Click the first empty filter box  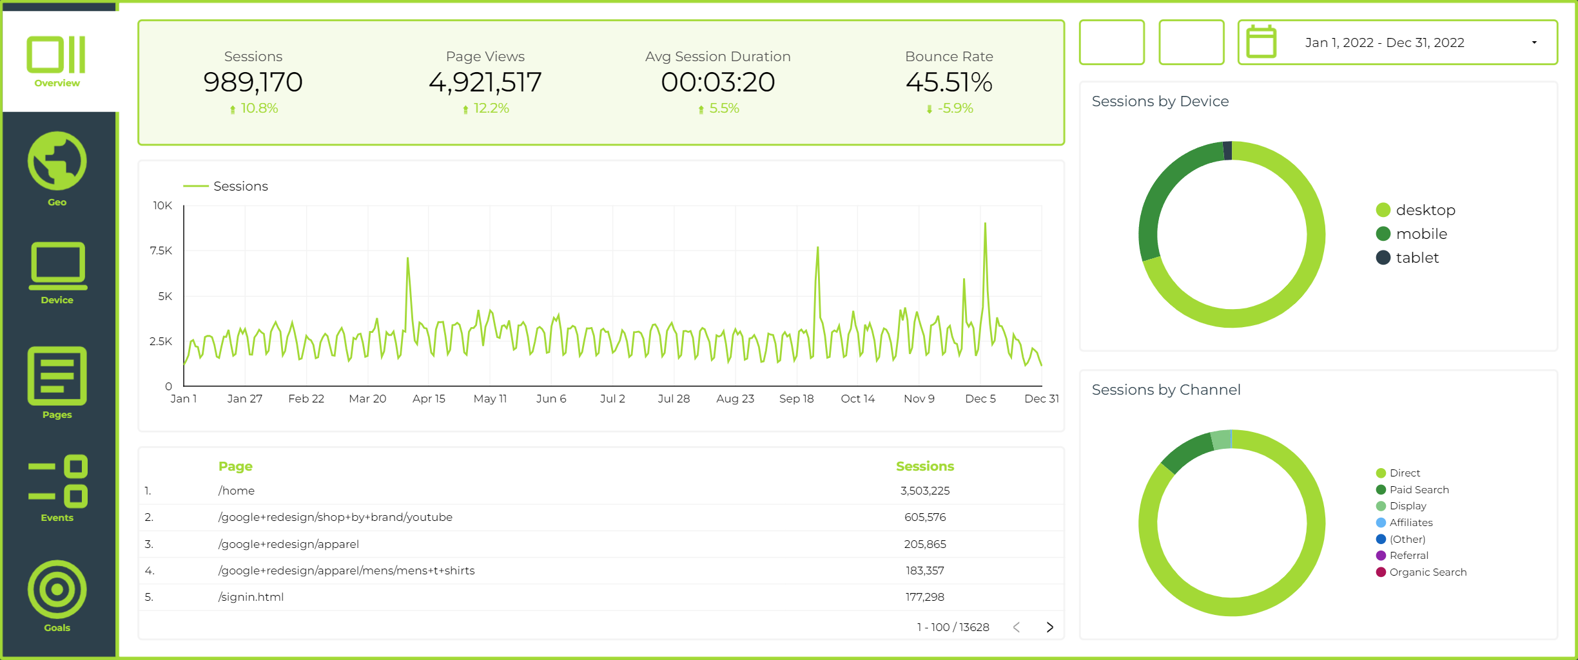pyautogui.click(x=1112, y=42)
